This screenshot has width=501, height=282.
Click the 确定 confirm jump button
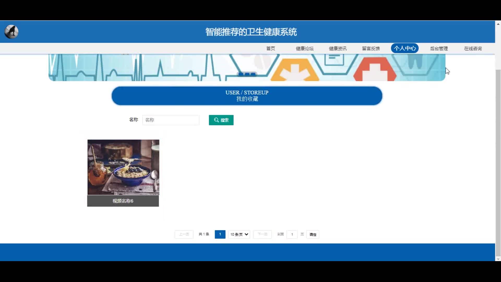coord(313,234)
